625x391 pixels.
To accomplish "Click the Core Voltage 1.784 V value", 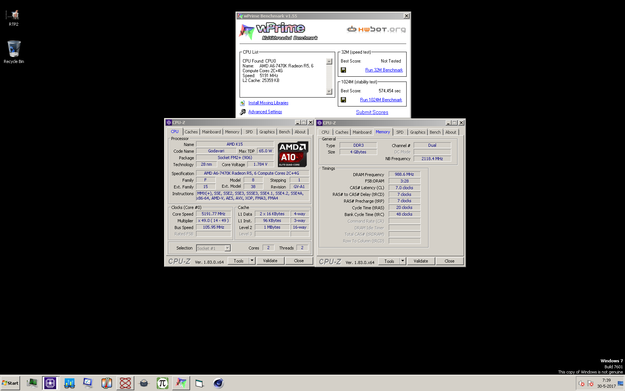I will point(260,164).
